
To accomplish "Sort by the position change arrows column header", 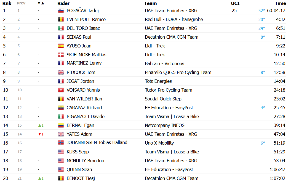I will tap(41, 3).
